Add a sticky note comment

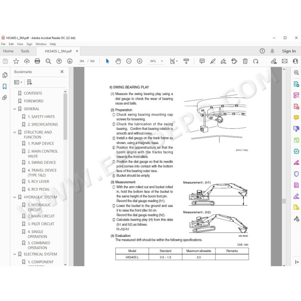(x=202, y=61)
